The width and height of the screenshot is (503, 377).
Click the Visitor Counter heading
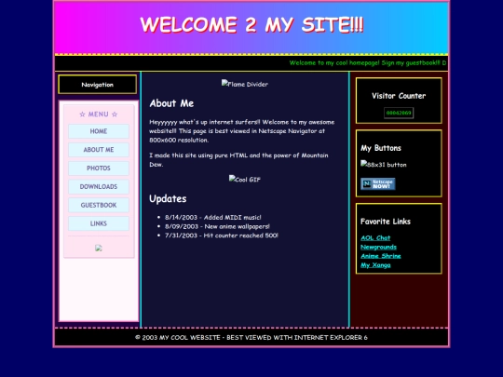399,96
